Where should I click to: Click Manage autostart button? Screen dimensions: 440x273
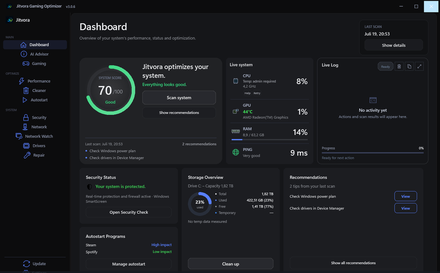tap(129, 264)
